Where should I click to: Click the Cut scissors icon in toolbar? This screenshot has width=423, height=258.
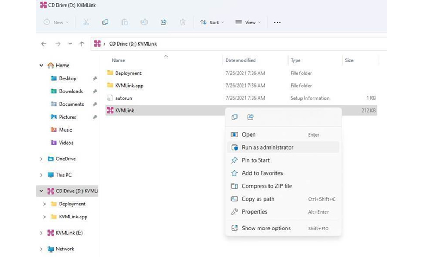(86, 22)
